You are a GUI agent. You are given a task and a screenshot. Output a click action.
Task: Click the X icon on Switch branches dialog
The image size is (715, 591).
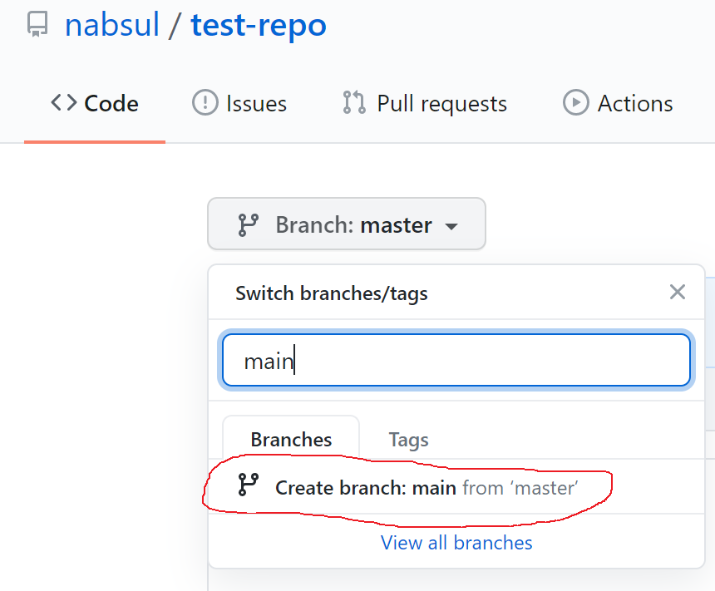(x=678, y=292)
